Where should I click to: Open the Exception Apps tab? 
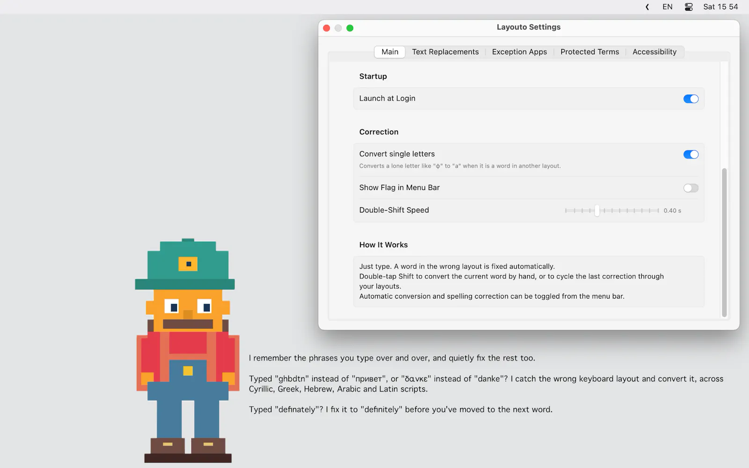point(519,52)
